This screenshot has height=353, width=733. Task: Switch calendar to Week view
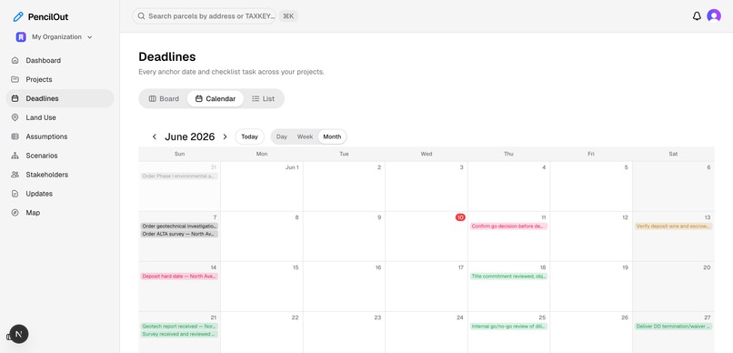coord(305,137)
